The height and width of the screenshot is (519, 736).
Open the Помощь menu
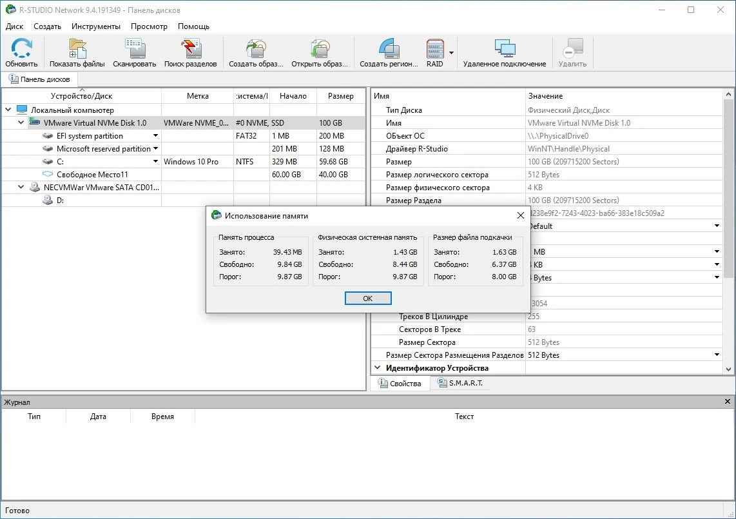coord(193,26)
